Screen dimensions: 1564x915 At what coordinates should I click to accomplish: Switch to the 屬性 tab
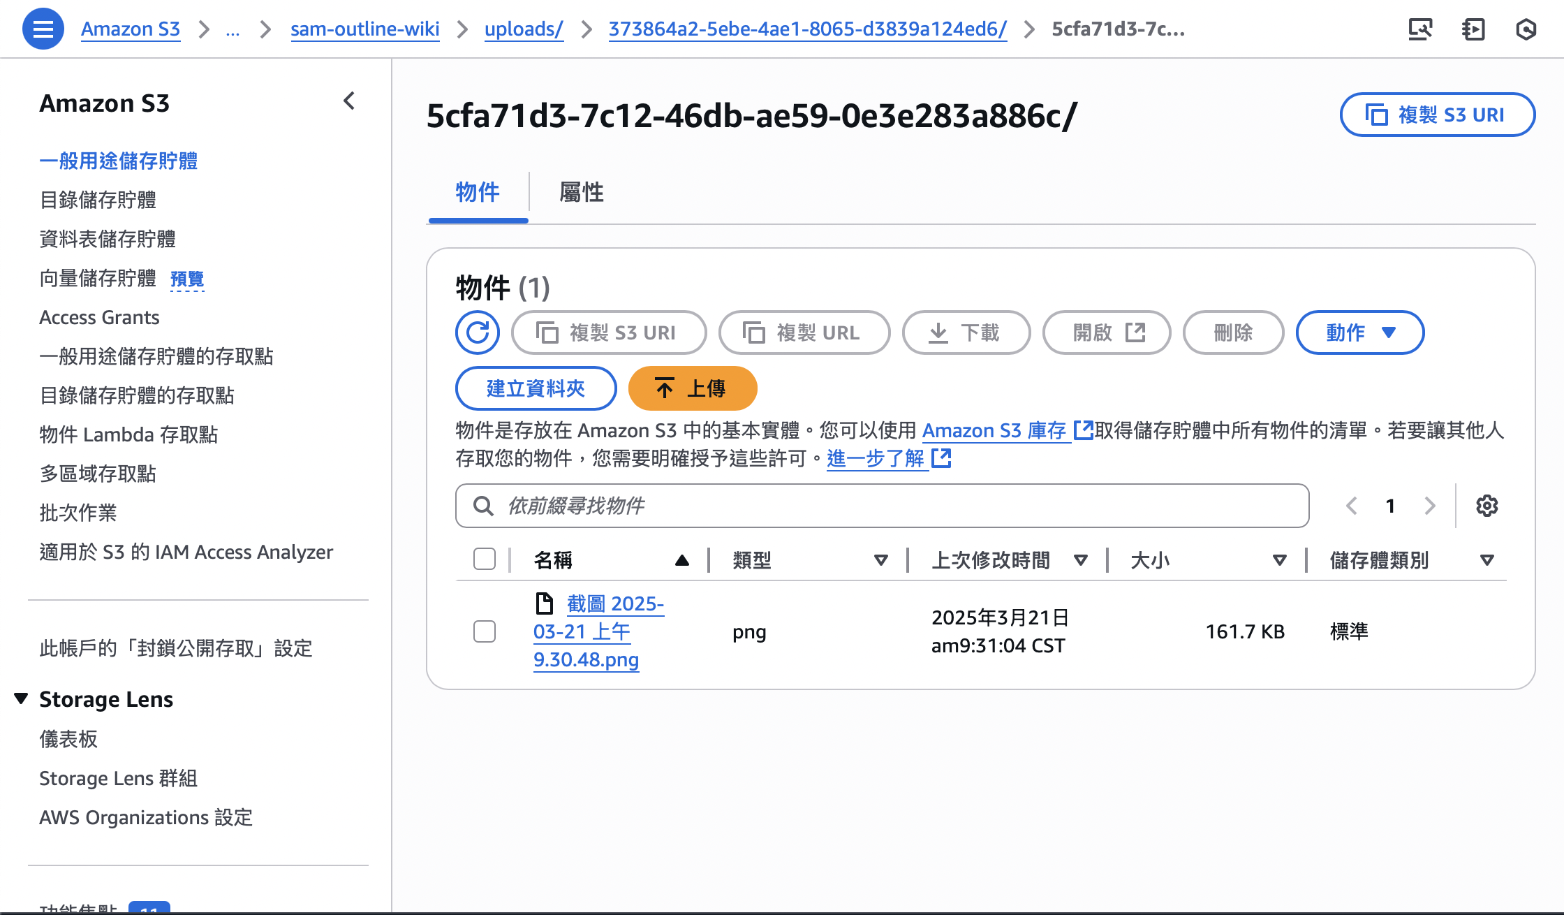pyautogui.click(x=582, y=192)
